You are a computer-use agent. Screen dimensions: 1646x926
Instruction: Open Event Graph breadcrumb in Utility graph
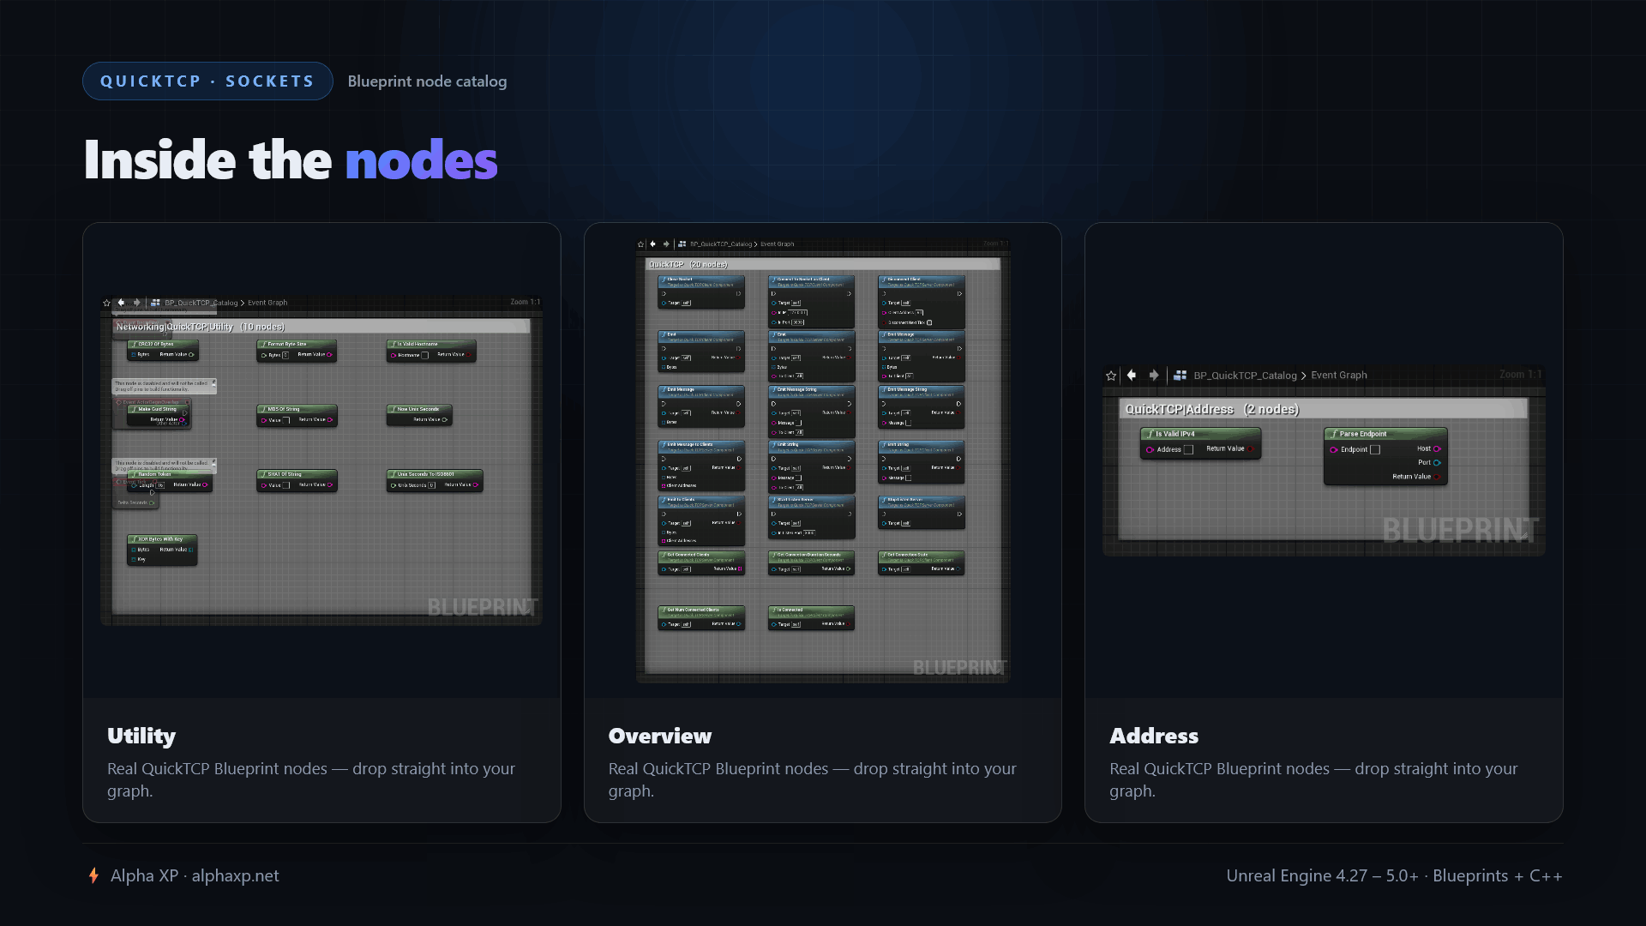click(x=267, y=303)
